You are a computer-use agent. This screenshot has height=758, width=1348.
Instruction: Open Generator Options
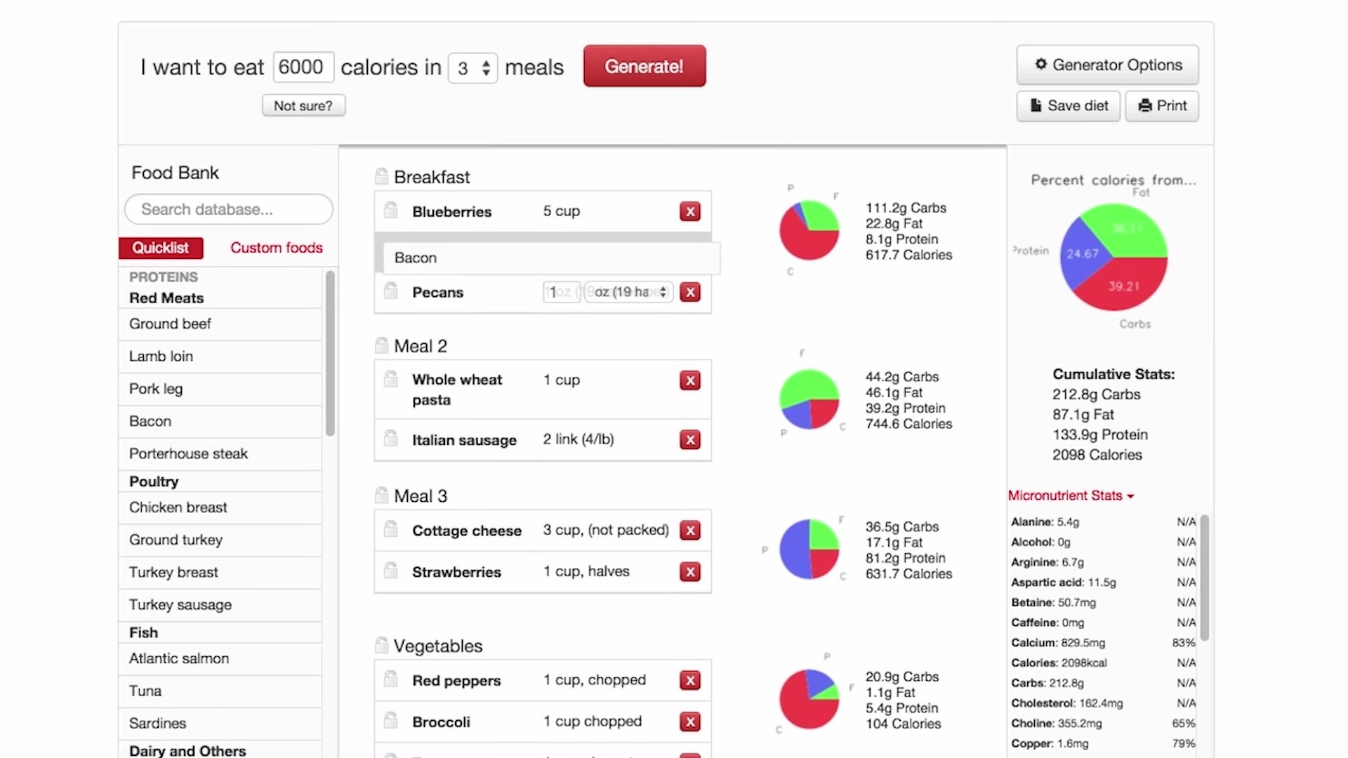(x=1106, y=65)
